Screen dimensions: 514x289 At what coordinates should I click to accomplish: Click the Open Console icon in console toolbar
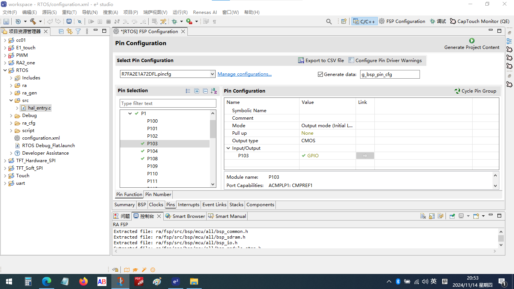476,216
